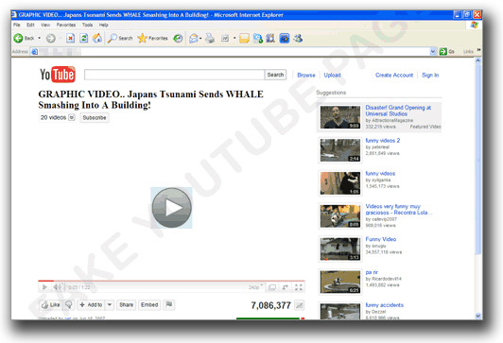Click the Add to button
This screenshot has height=343, width=503.
[x=91, y=305]
